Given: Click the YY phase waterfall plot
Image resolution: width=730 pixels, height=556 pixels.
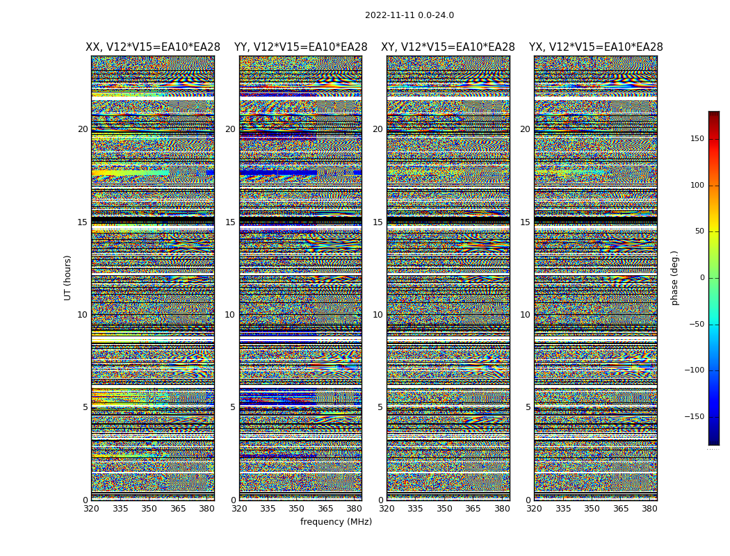Looking at the screenshot, I should pos(301,278).
